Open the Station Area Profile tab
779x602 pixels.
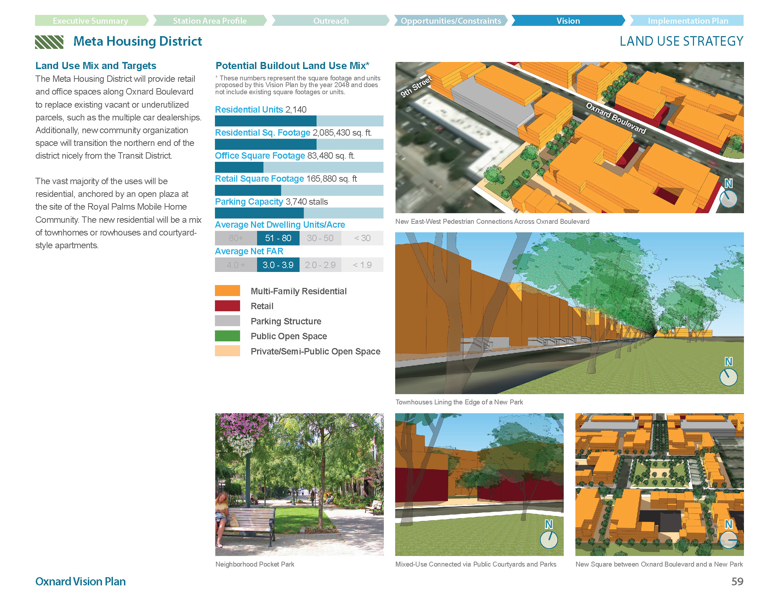click(209, 21)
